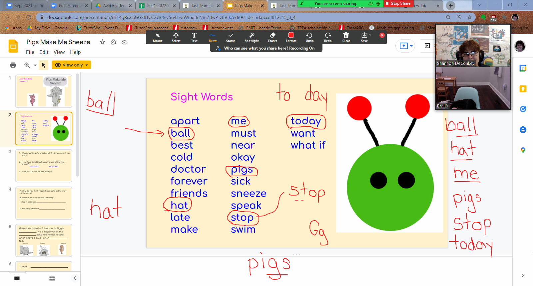Redo the annotation
This screenshot has height=286, width=533.
[x=328, y=37]
